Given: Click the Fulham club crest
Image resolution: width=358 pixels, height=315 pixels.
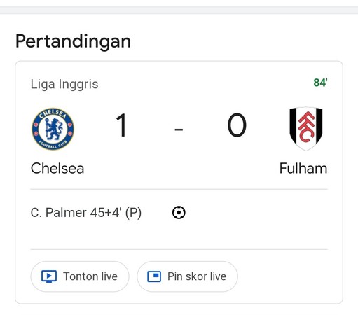Looking at the screenshot, I should point(306,129).
